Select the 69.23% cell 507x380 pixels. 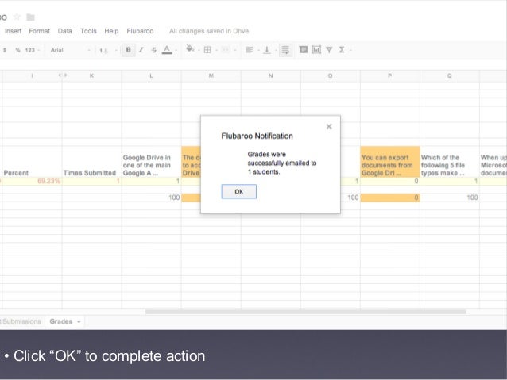(32, 181)
